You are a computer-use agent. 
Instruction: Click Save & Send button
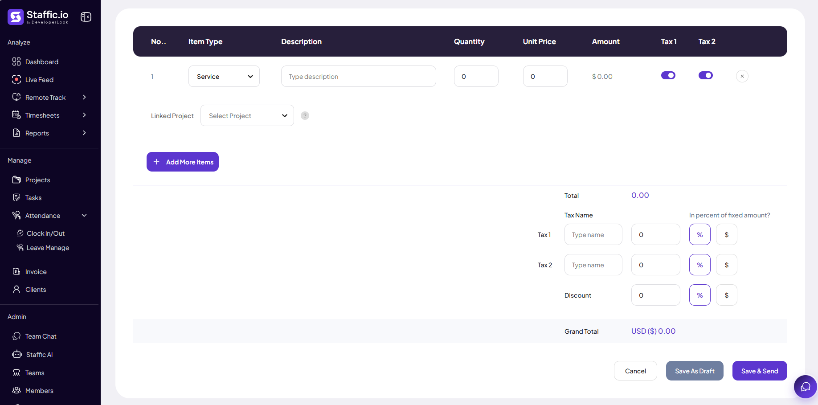pyautogui.click(x=760, y=371)
